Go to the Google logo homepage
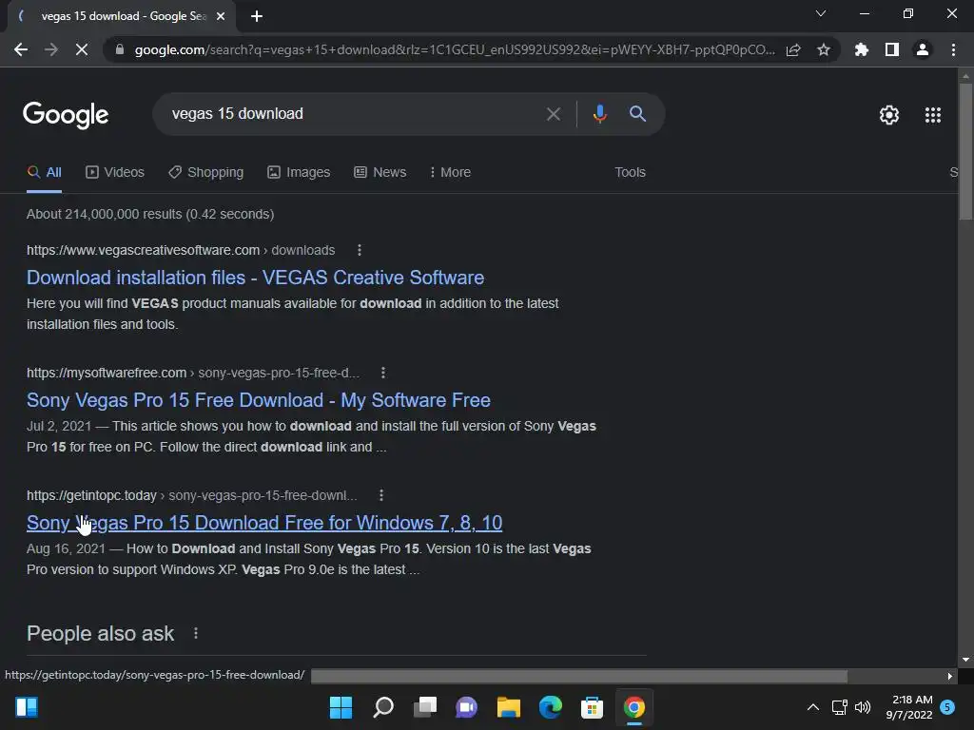This screenshot has width=974, height=730. pos(66,115)
